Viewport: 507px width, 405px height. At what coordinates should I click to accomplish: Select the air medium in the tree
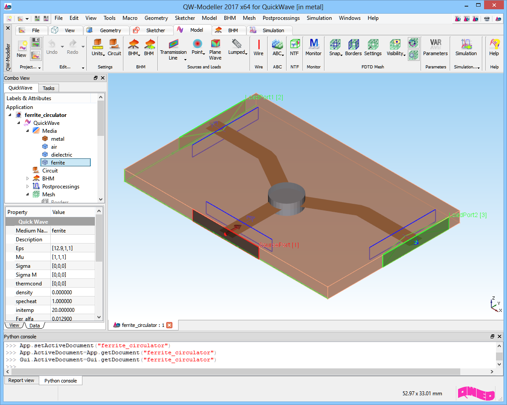tap(54, 147)
